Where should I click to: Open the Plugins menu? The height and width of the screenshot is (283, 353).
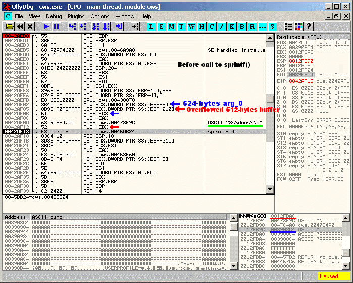pyautogui.click(x=76, y=16)
